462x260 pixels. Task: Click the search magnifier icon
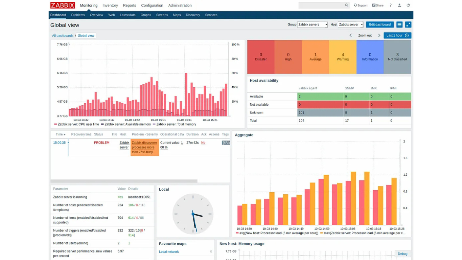(346, 5)
